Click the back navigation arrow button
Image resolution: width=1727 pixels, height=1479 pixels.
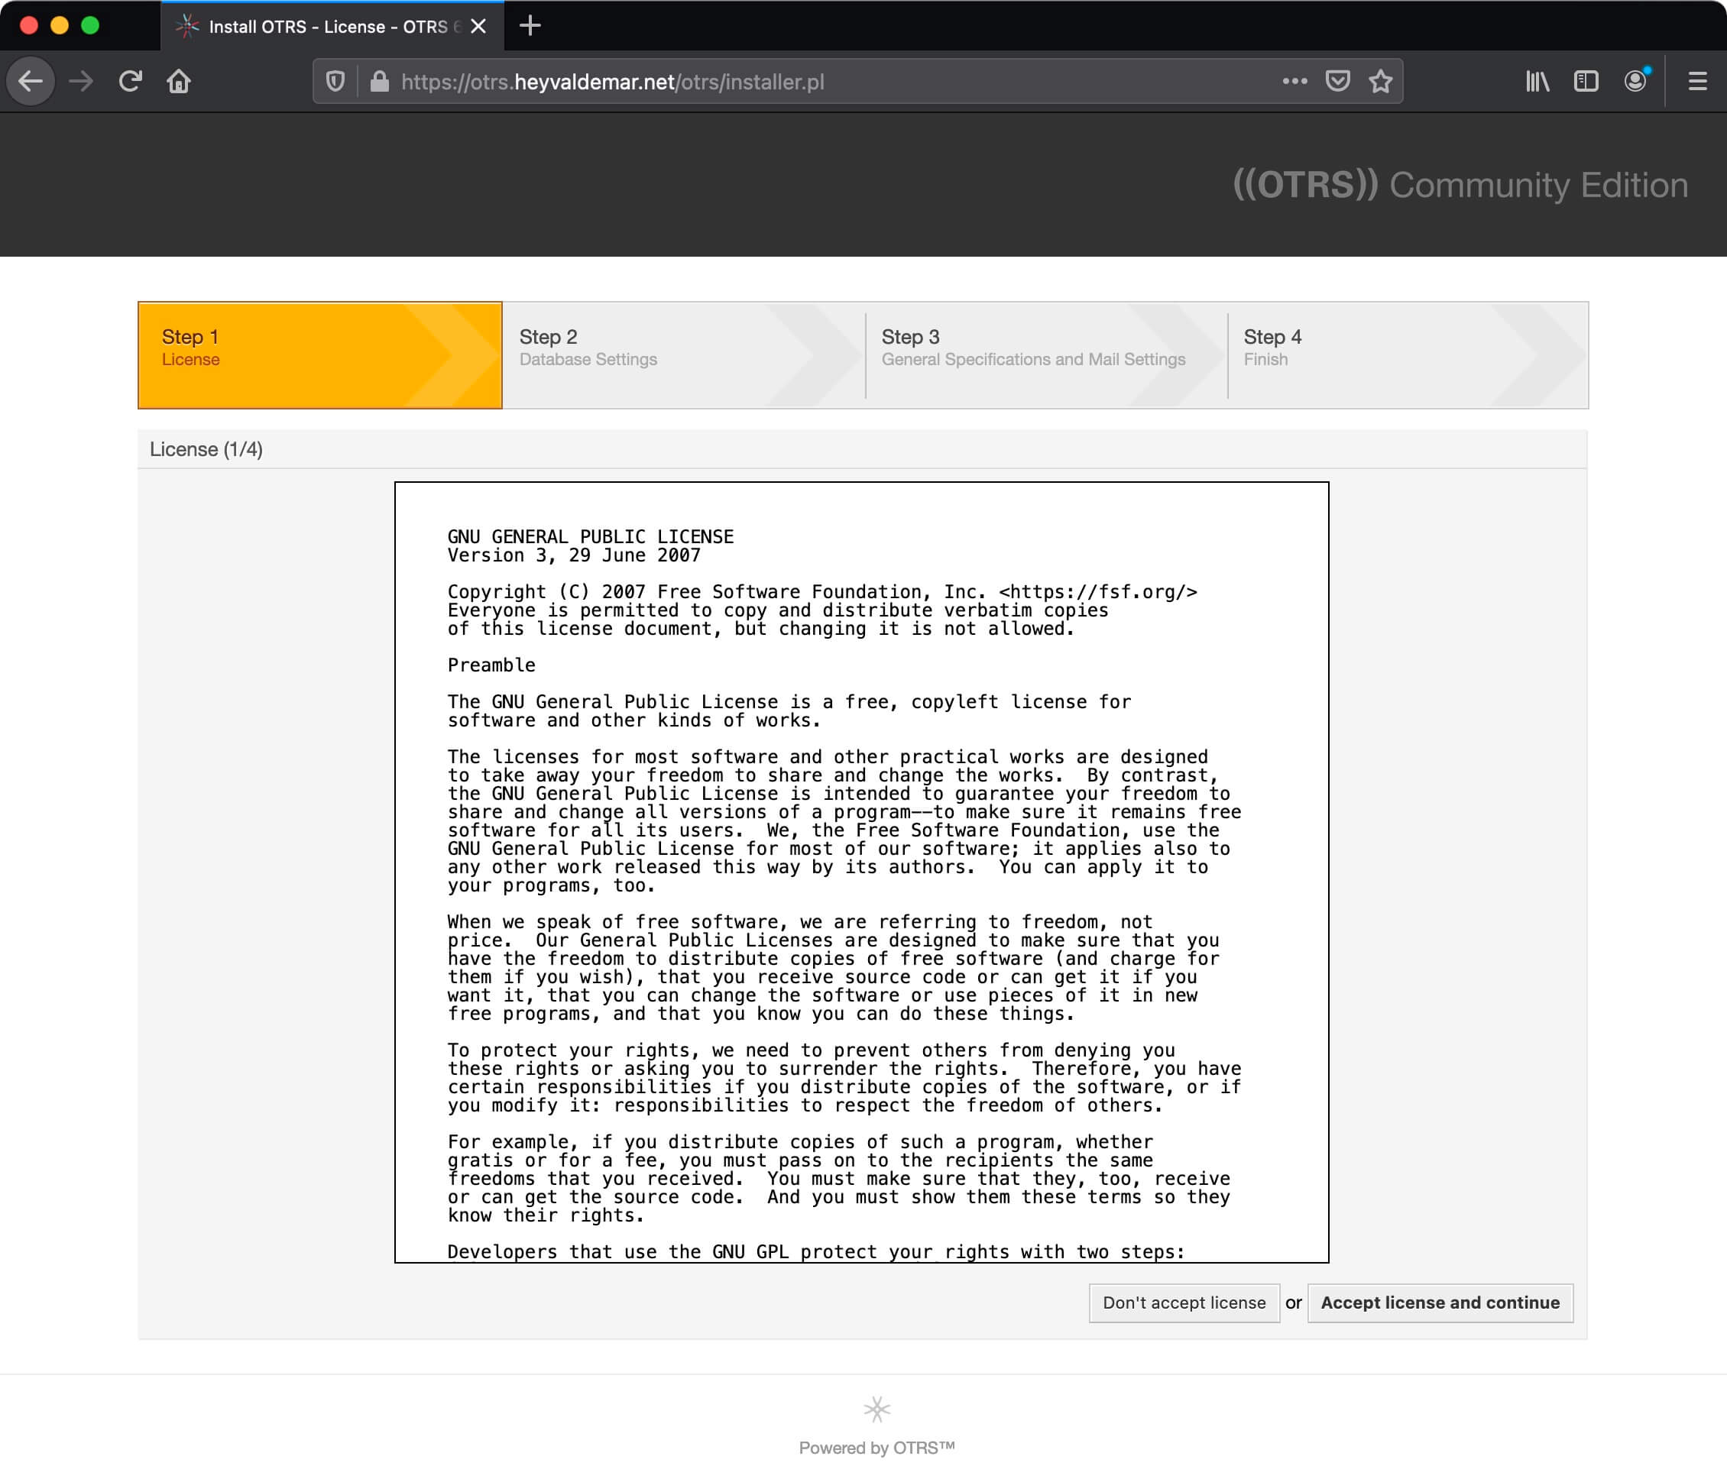pyautogui.click(x=32, y=81)
